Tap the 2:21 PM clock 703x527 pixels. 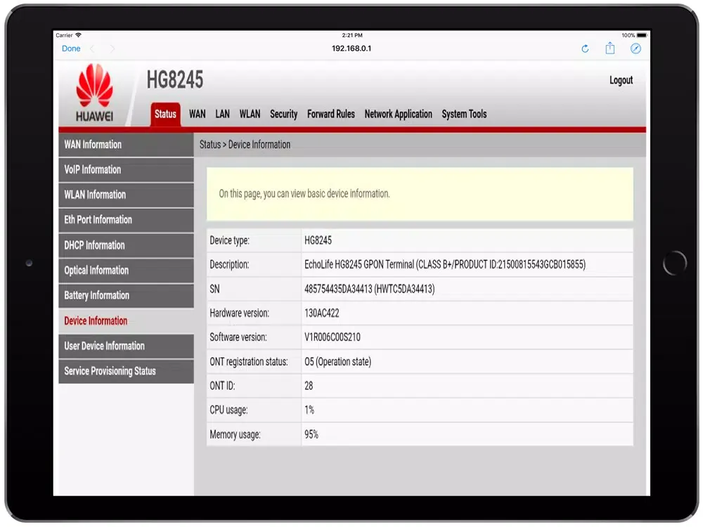coord(352,35)
